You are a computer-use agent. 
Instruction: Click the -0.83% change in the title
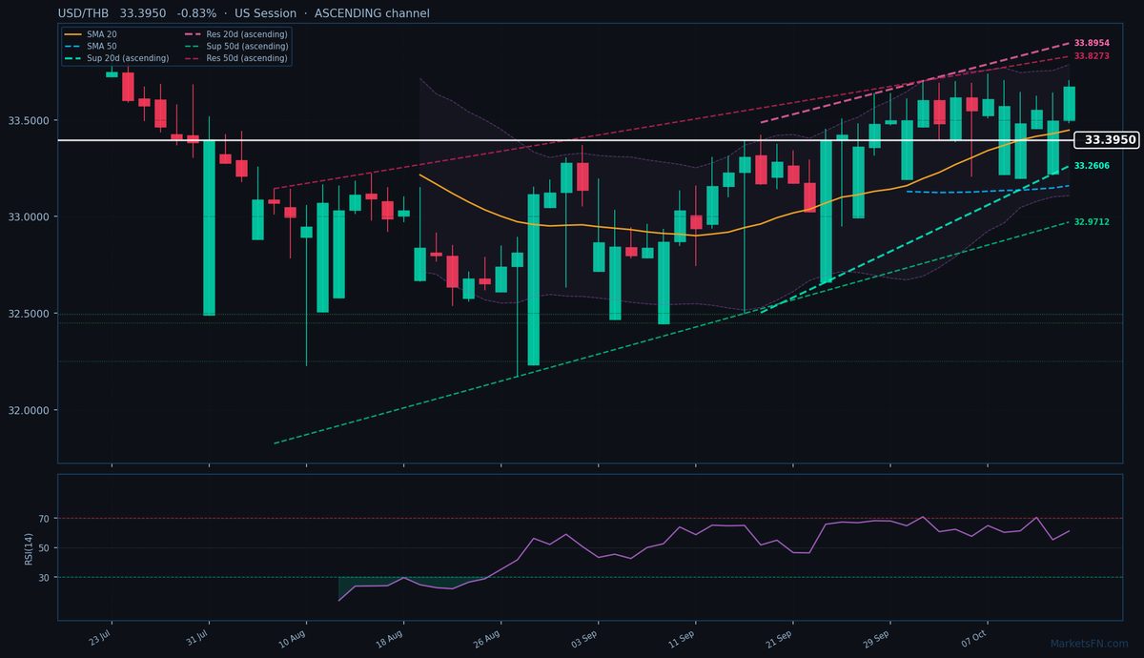tap(196, 13)
